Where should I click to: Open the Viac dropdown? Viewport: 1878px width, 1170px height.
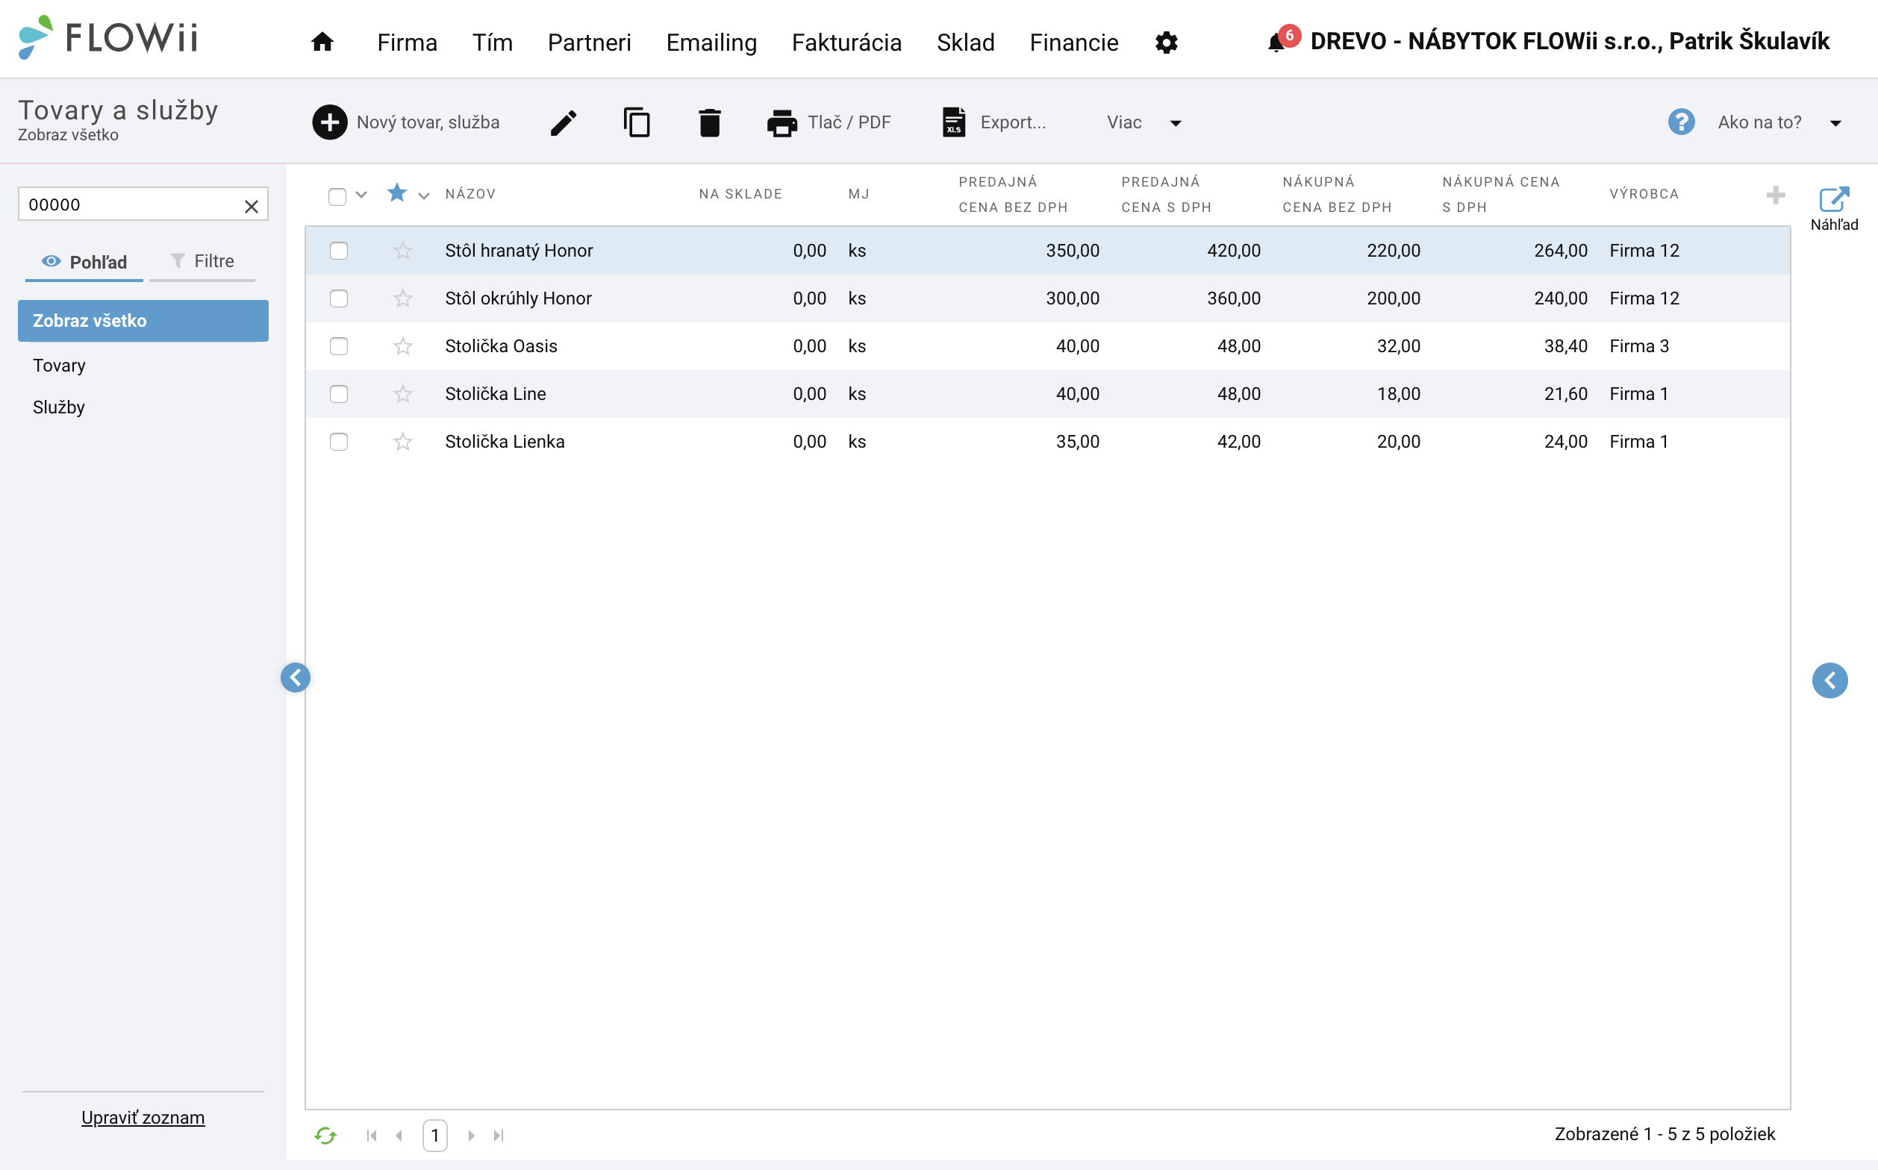1144,122
